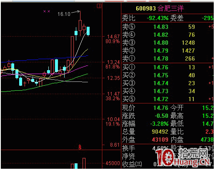Click the candle with the 16.10 high
The image size is (215, 170).
point(80,25)
